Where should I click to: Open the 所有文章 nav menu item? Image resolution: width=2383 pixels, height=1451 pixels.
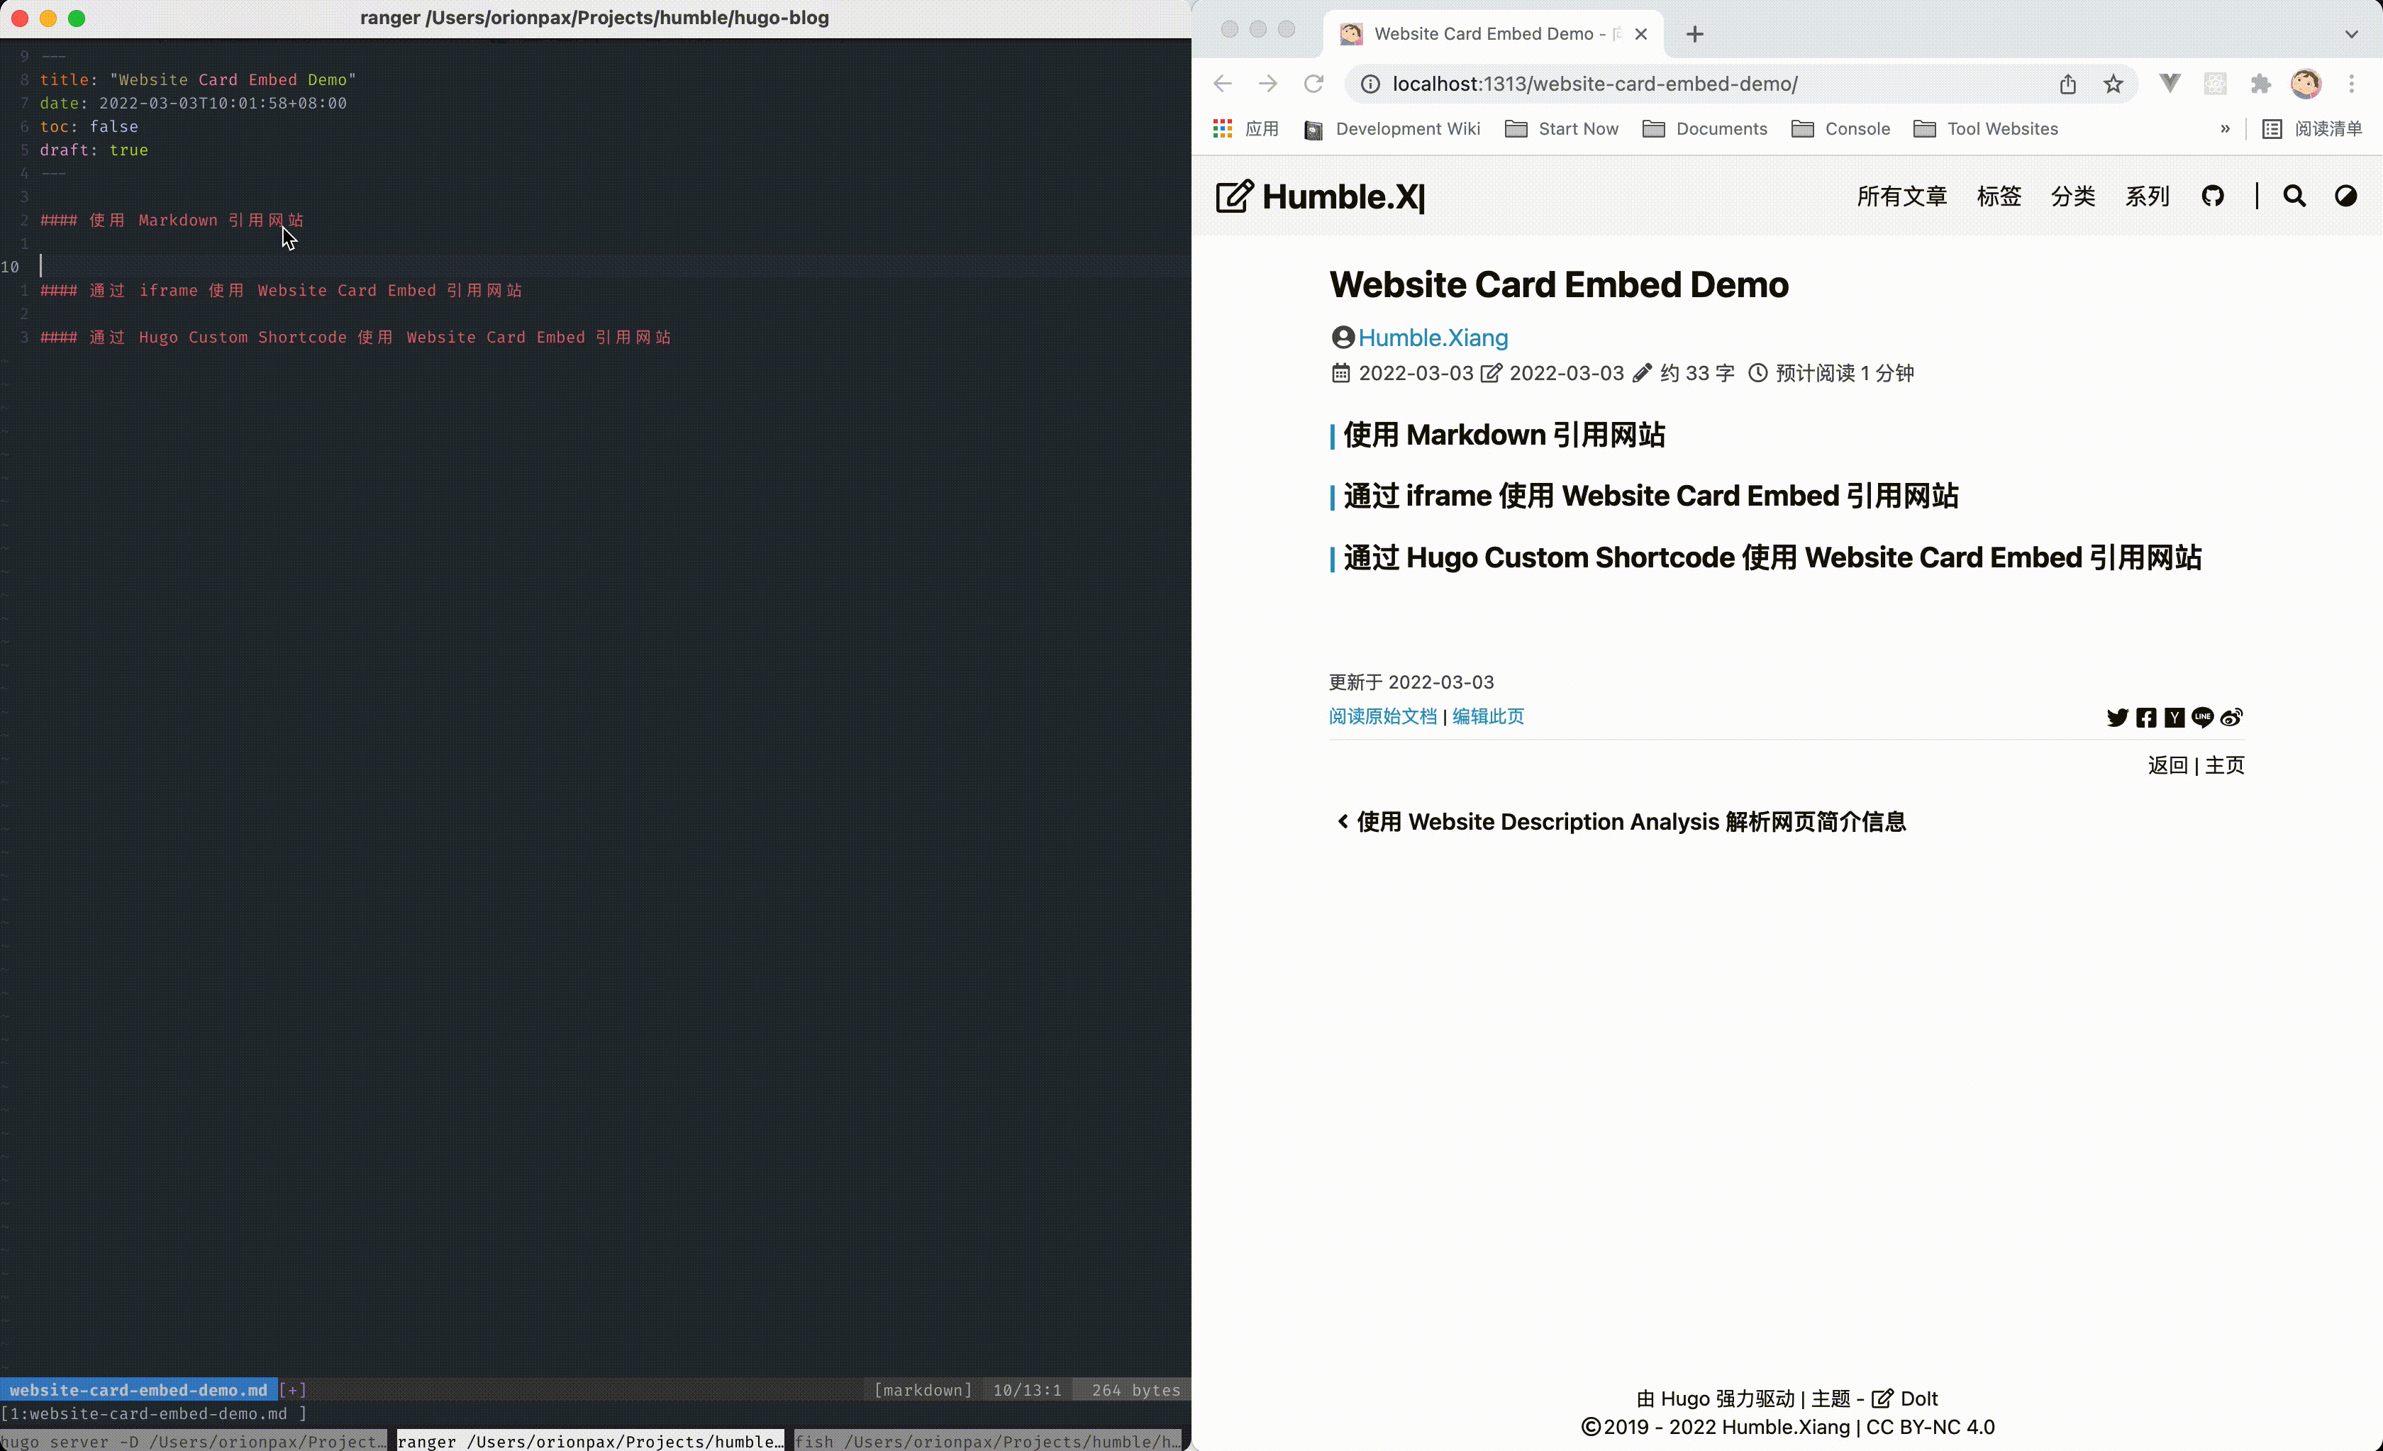tap(1901, 196)
